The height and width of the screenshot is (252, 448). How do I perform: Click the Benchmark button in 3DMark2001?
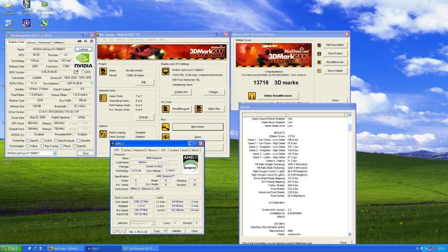tap(198, 127)
